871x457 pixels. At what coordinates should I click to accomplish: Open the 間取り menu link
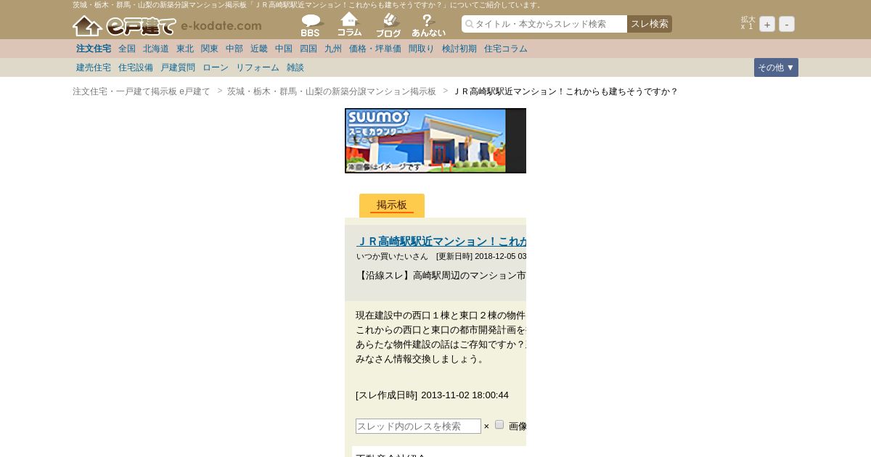click(422, 49)
